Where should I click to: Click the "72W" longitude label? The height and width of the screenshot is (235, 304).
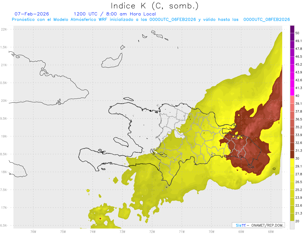point(152,231)
